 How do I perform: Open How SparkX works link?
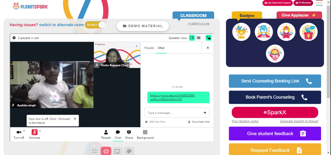point(245,121)
